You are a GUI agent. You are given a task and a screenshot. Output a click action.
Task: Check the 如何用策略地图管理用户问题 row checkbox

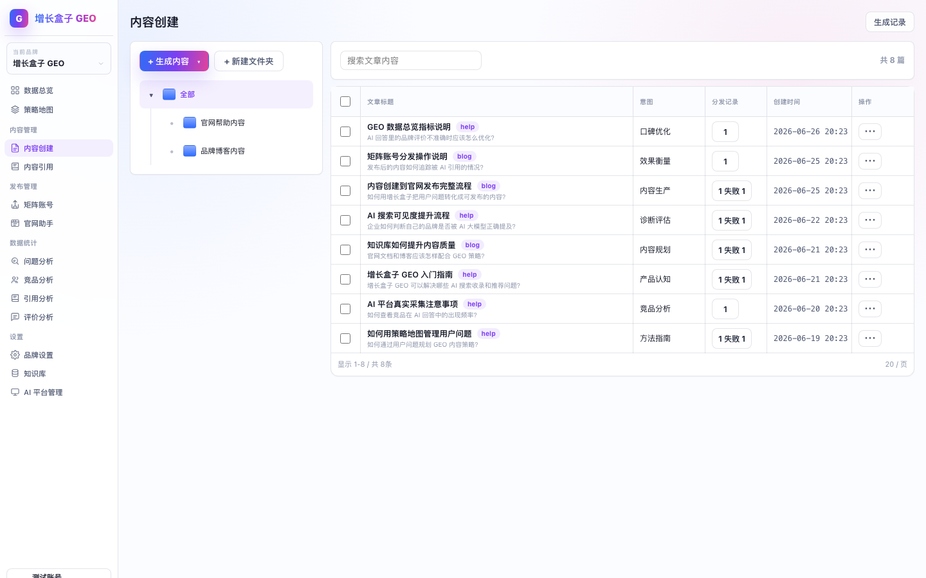[345, 338]
